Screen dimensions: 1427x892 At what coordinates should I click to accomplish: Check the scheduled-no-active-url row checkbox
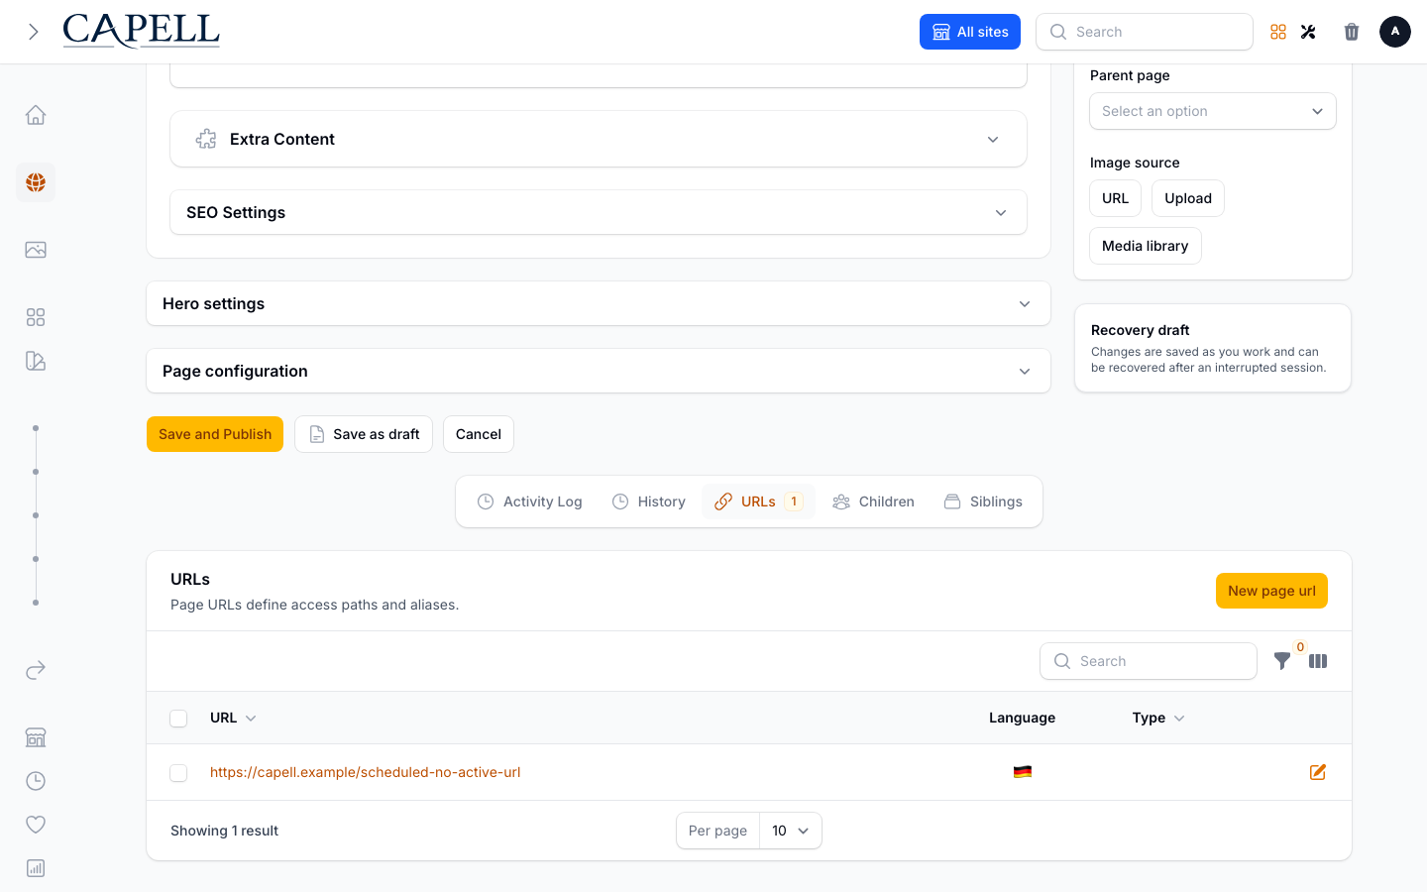[178, 773]
